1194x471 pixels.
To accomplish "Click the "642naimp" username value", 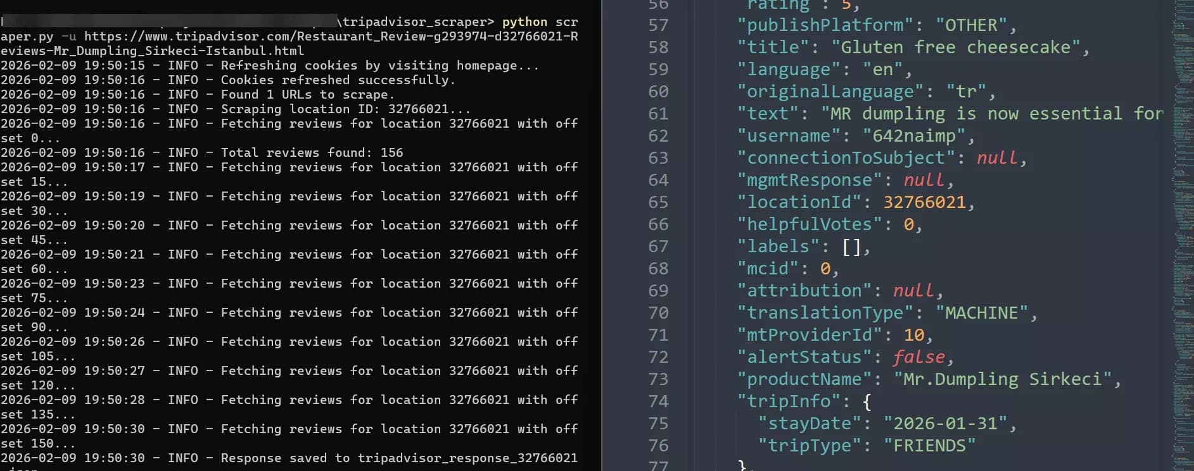I will [x=914, y=136].
